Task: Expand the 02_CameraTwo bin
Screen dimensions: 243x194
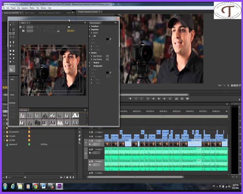Action: point(4,132)
